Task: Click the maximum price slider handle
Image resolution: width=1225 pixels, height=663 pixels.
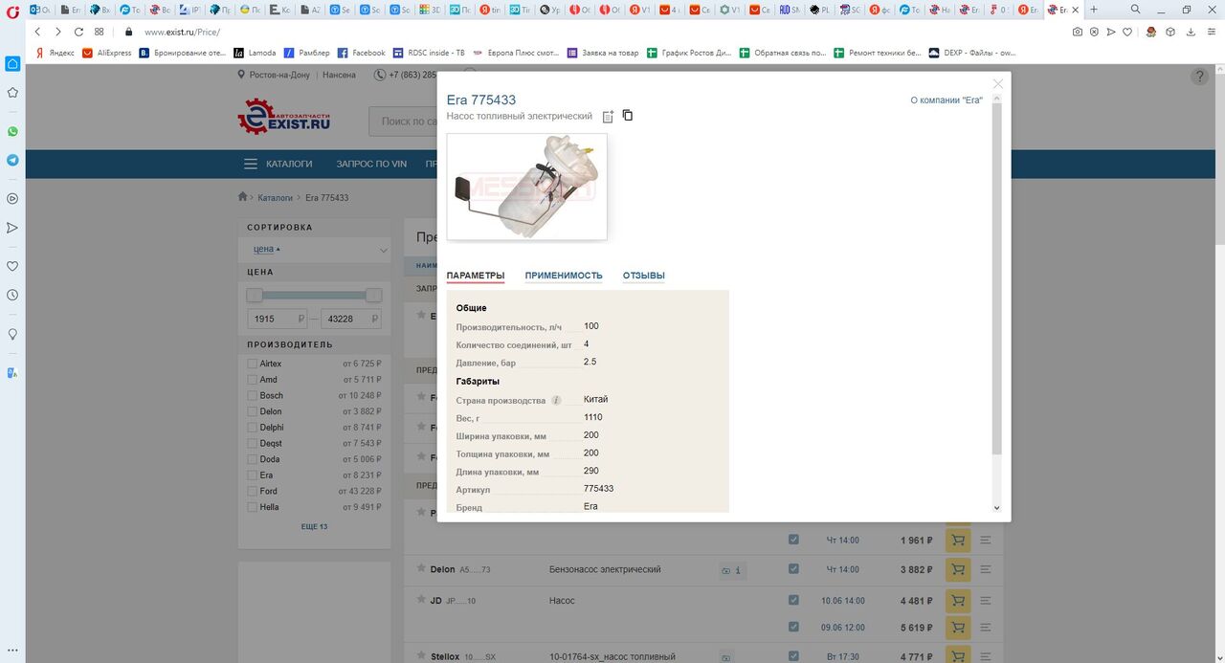Action: point(374,296)
